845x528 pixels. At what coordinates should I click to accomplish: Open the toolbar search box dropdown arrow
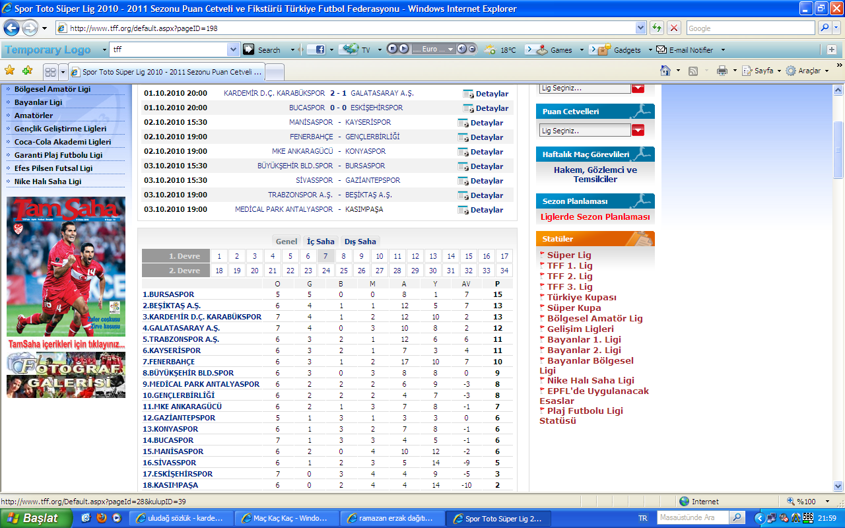click(x=233, y=49)
